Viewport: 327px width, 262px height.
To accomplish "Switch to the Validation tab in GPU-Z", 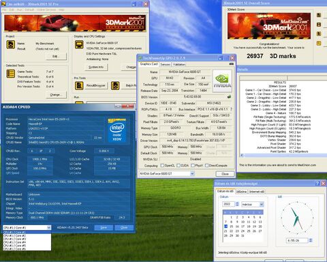I will (x=179, y=64).
